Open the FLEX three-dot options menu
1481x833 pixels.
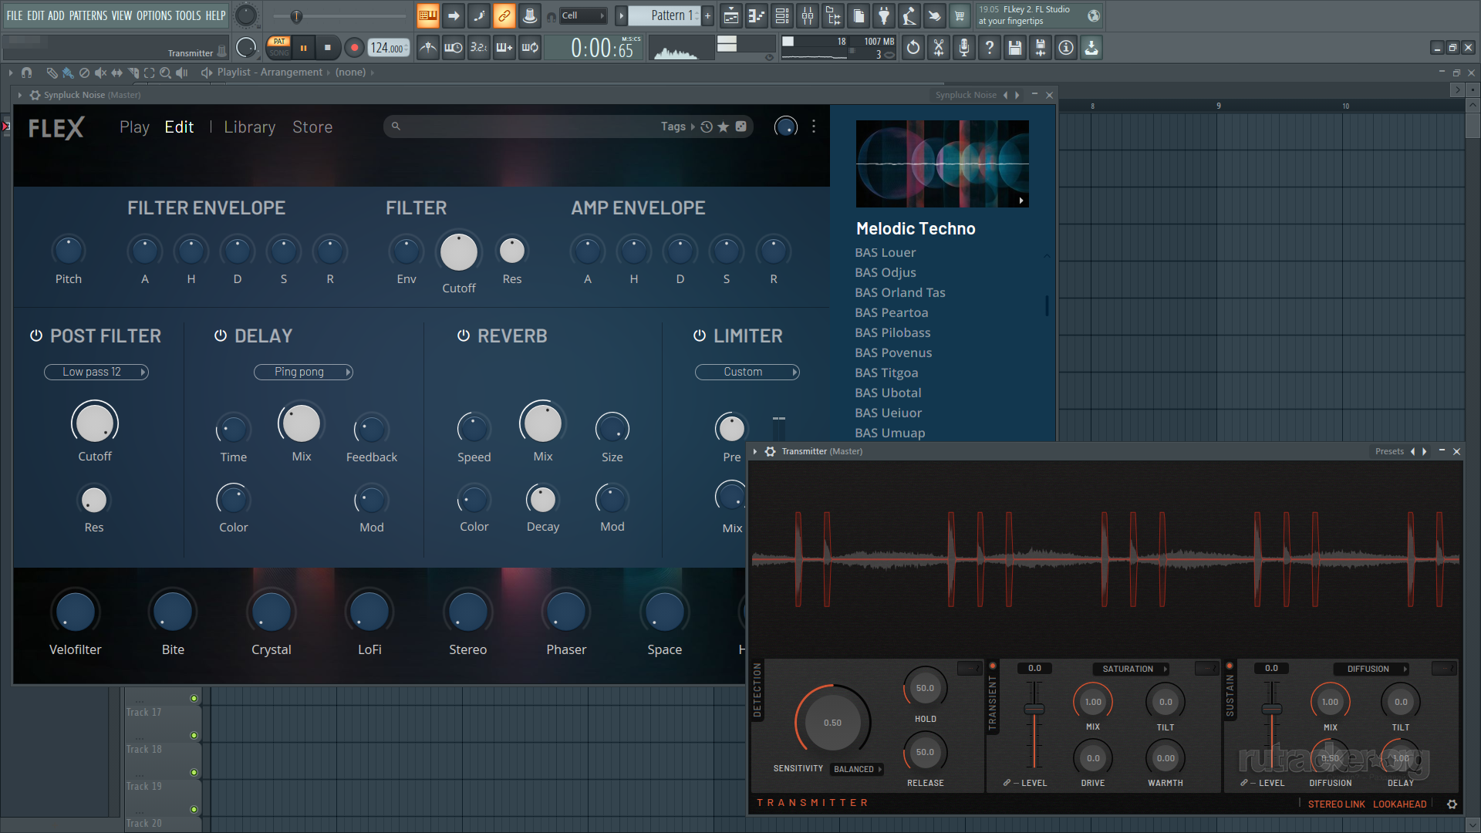click(x=814, y=126)
